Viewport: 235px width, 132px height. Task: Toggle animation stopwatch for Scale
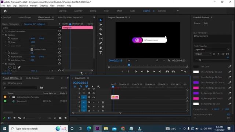point(9,42)
